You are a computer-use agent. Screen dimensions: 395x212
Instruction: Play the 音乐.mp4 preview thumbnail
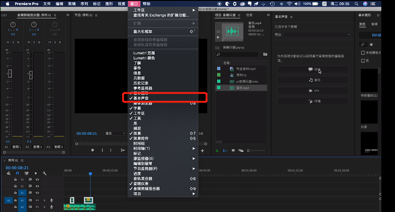tap(218, 37)
